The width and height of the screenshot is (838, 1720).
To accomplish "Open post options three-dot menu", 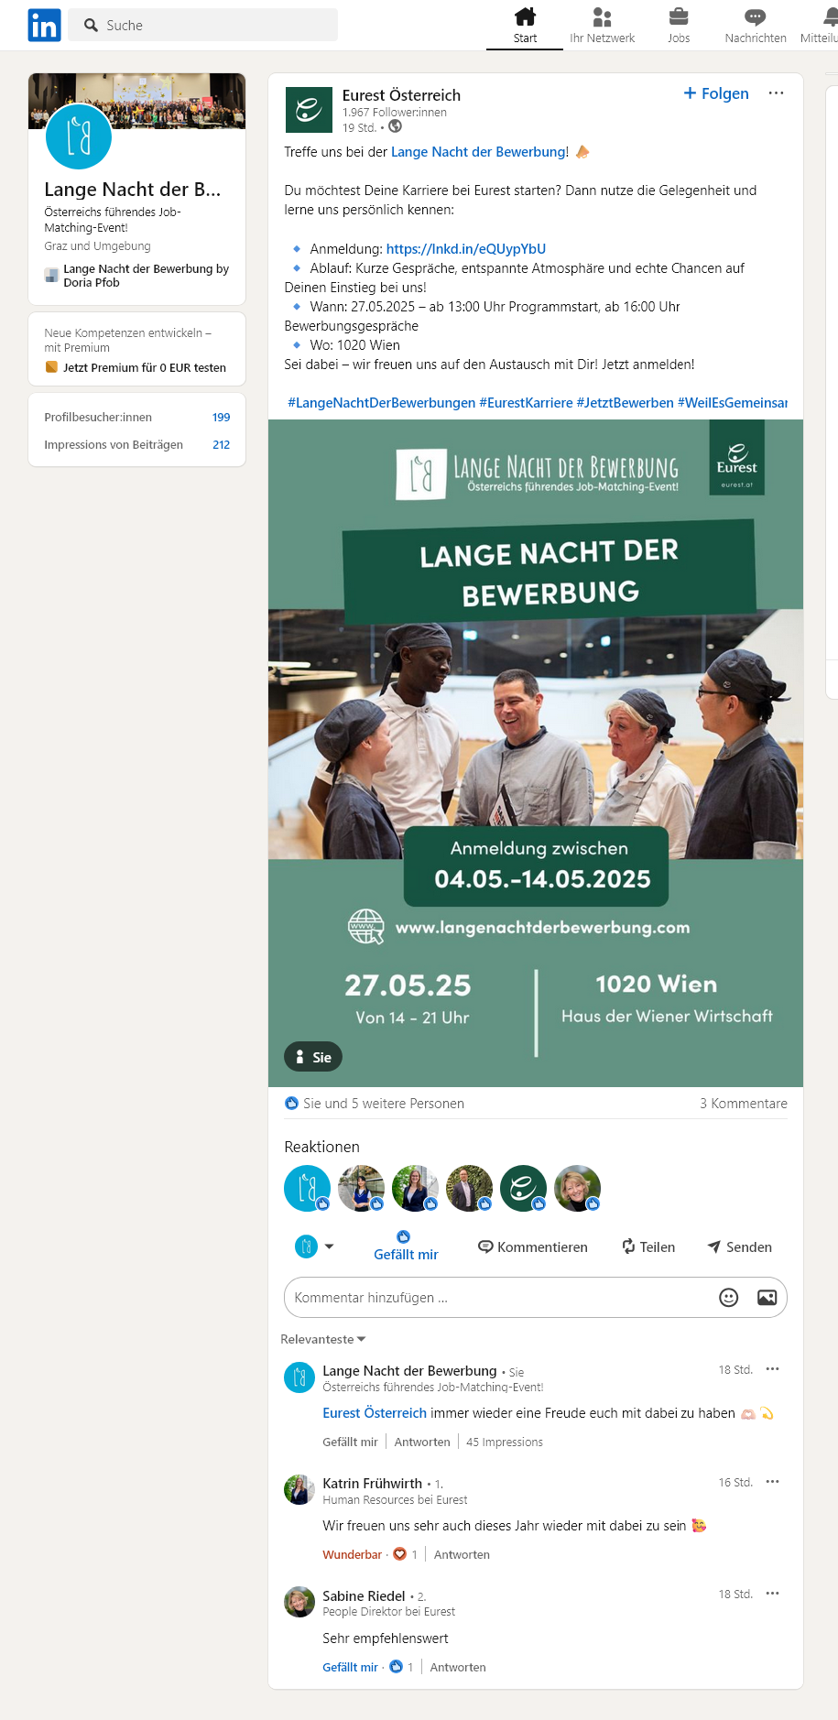I will coord(776,93).
